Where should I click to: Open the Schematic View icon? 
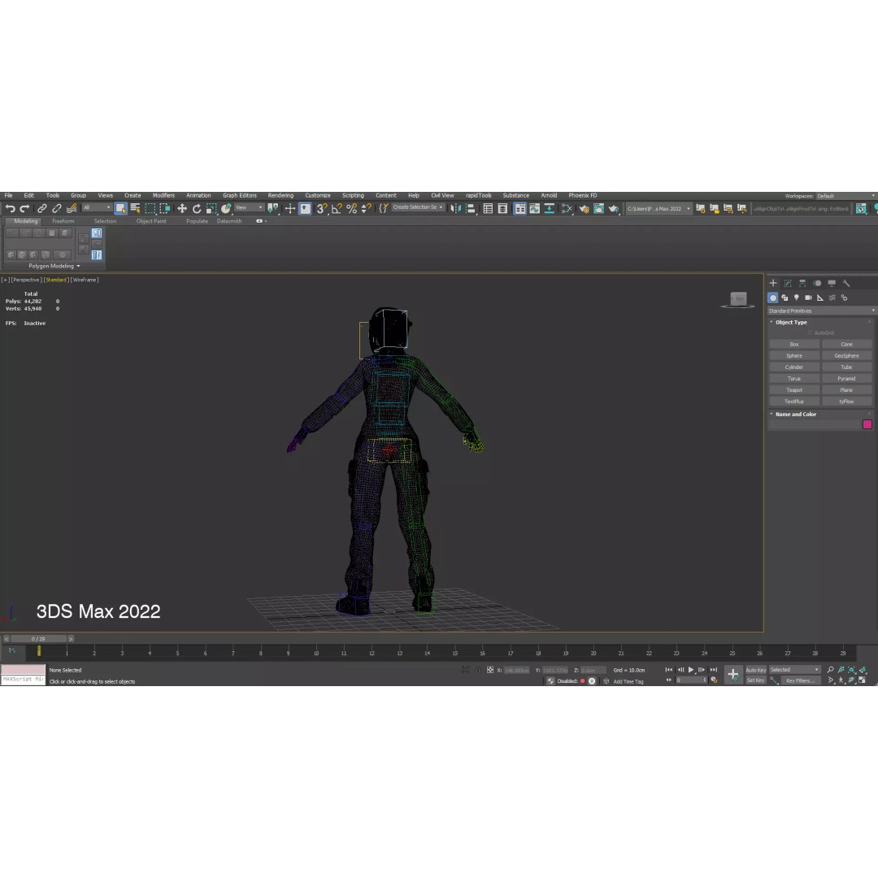coord(550,209)
